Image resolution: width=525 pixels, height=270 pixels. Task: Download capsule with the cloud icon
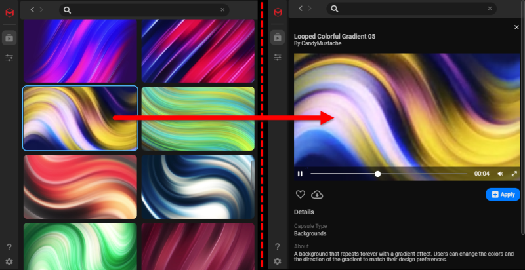317,194
